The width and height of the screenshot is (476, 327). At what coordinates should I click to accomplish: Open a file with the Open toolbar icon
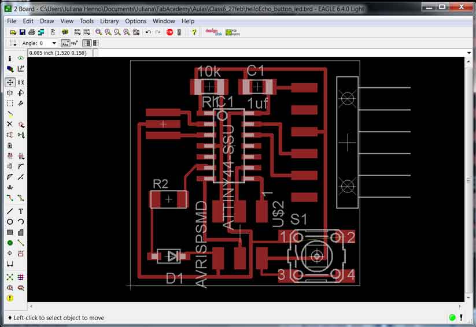(13, 32)
